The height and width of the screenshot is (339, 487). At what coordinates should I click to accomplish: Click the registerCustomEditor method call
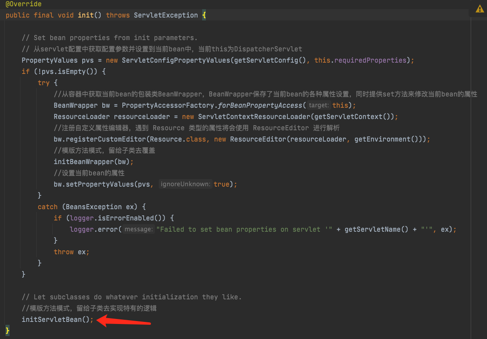coord(106,139)
